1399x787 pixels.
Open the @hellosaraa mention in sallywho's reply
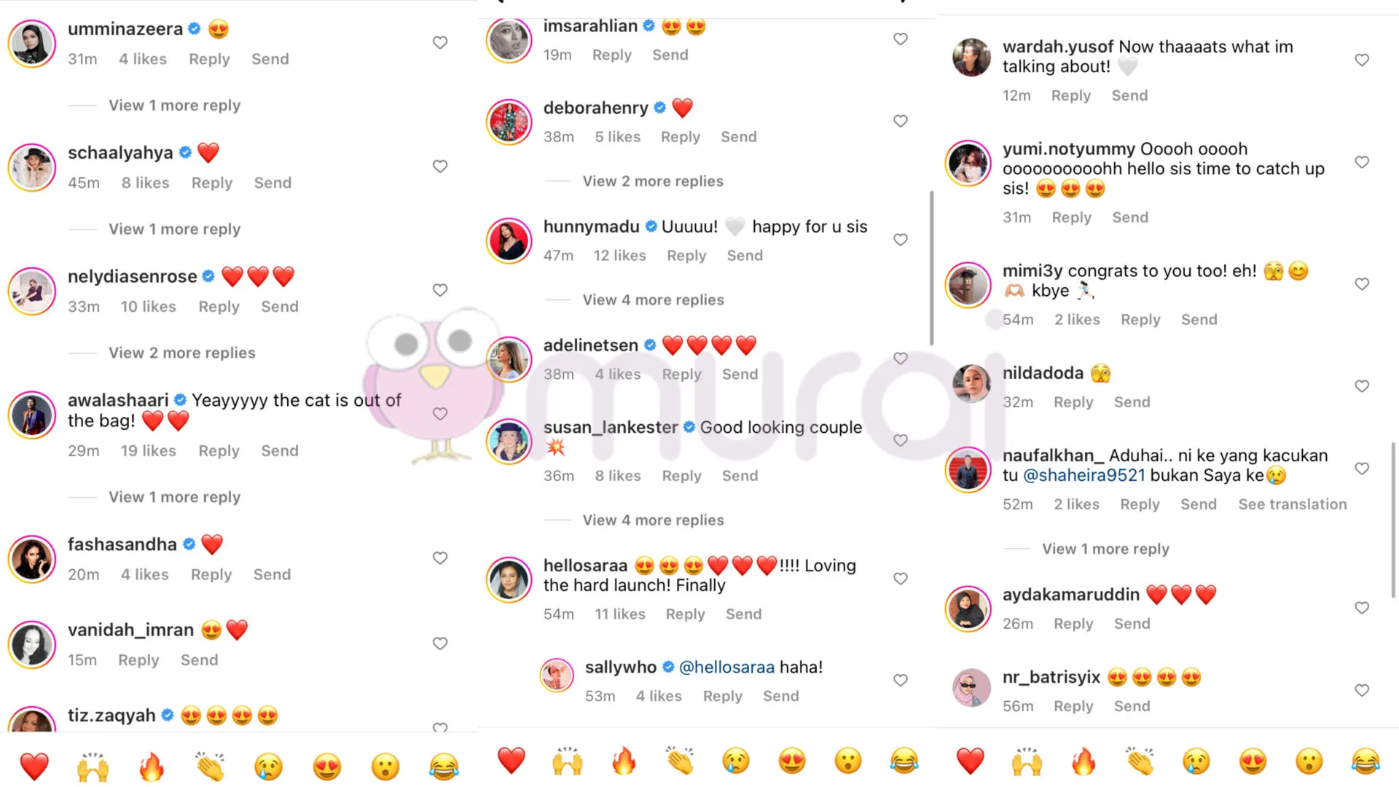pos(726,667)
